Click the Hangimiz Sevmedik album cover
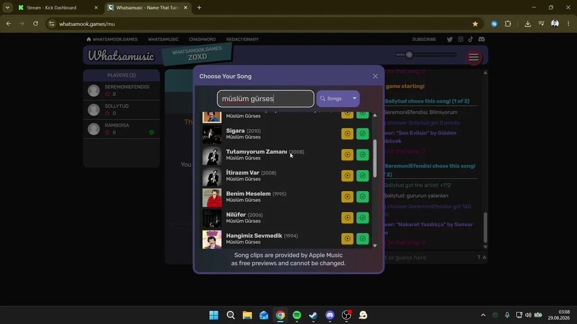Screen dimensions: 577x324 [x=212, y=238]
